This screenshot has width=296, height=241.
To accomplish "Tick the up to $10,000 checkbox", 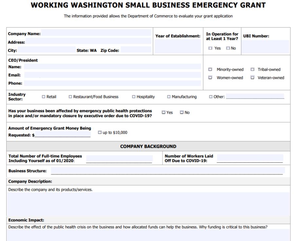I will 100,132.
